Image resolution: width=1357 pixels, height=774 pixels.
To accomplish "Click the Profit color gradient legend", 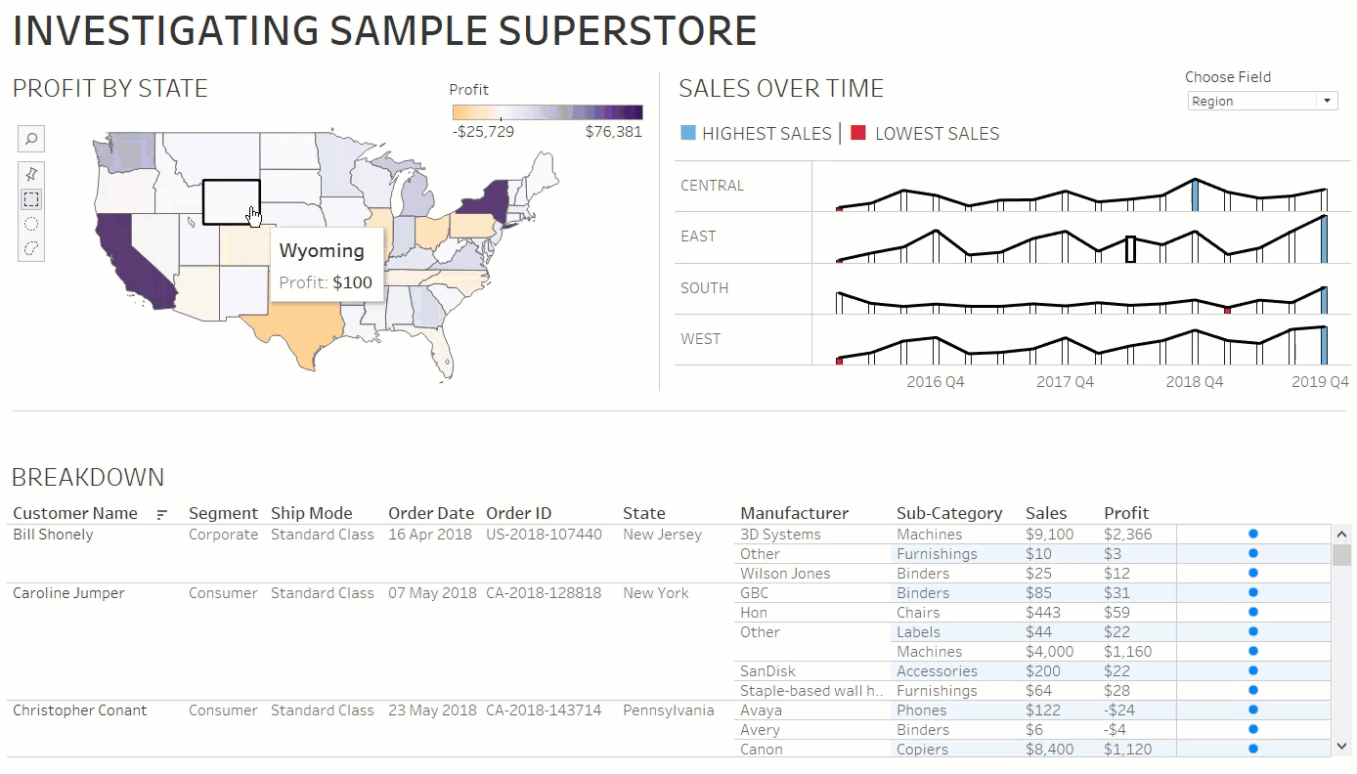I will [x=547, y=111].
